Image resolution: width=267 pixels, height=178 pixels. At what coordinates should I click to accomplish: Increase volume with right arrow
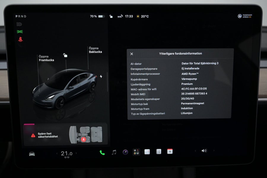(x=214, y=150)
